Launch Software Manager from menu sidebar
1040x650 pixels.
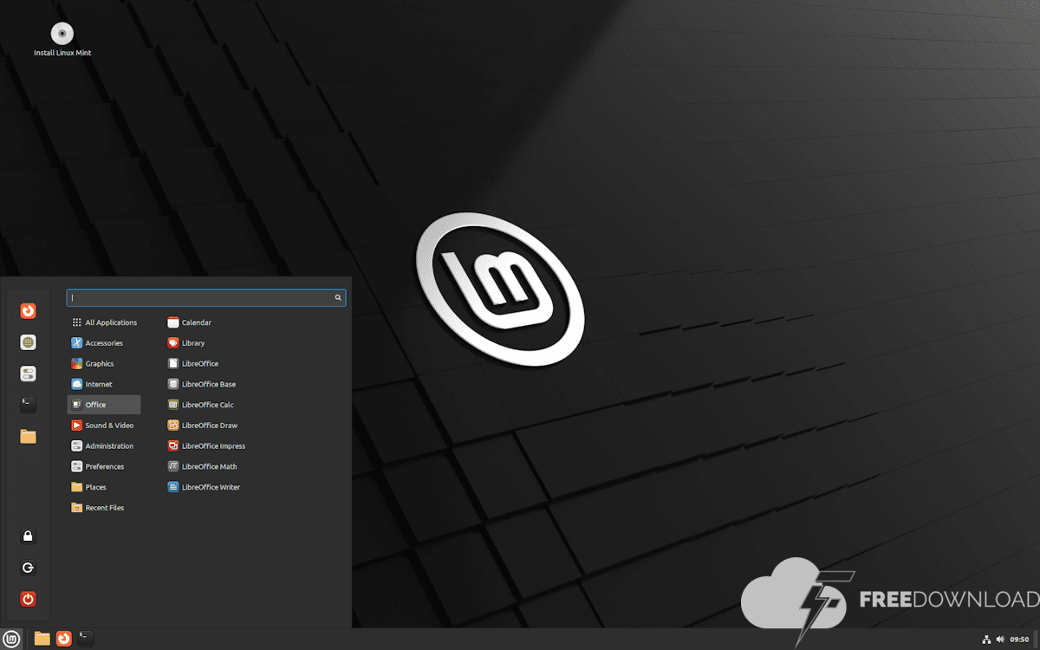click(29, 342)
